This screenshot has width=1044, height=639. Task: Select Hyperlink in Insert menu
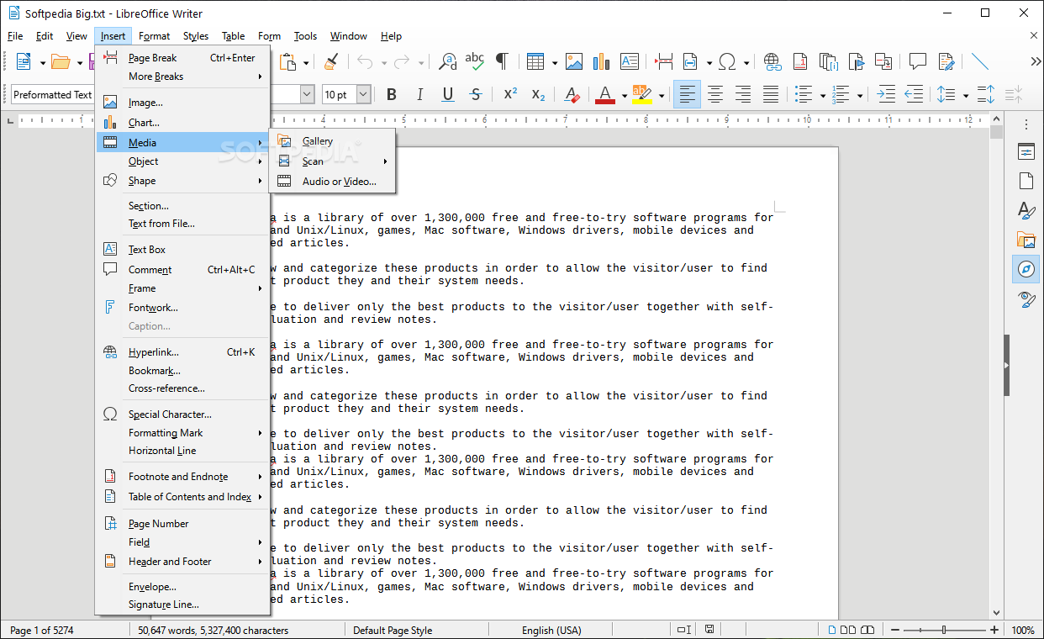click(182, 352)
